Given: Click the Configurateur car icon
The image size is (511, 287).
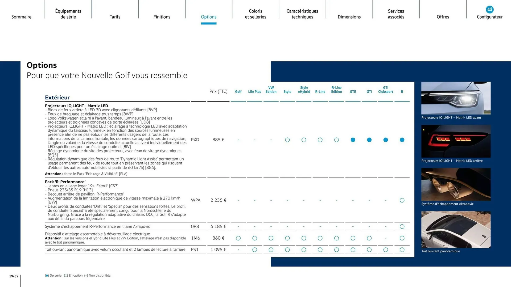Looking at the screenshot, I should coord(489,10).
